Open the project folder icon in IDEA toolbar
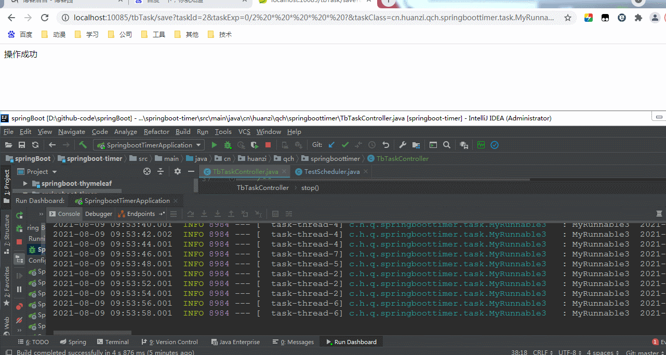The image size is (666, 355). (8, 145)
